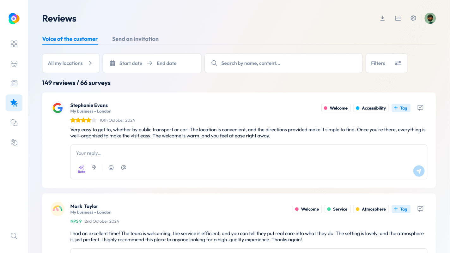Open the dashboard grid icon in sidebar
Screen dimensions: 450x253
(14, 44)
